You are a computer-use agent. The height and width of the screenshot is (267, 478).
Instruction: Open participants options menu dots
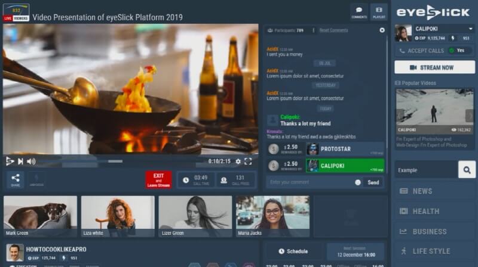click(x=313, y=30)
